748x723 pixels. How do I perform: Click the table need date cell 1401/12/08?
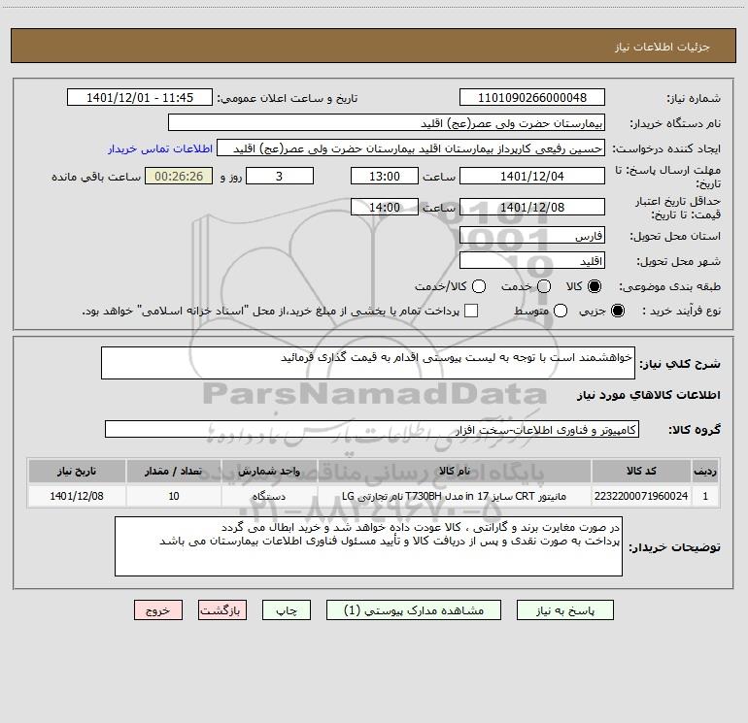pyautogui.click(x=77, y=496)
